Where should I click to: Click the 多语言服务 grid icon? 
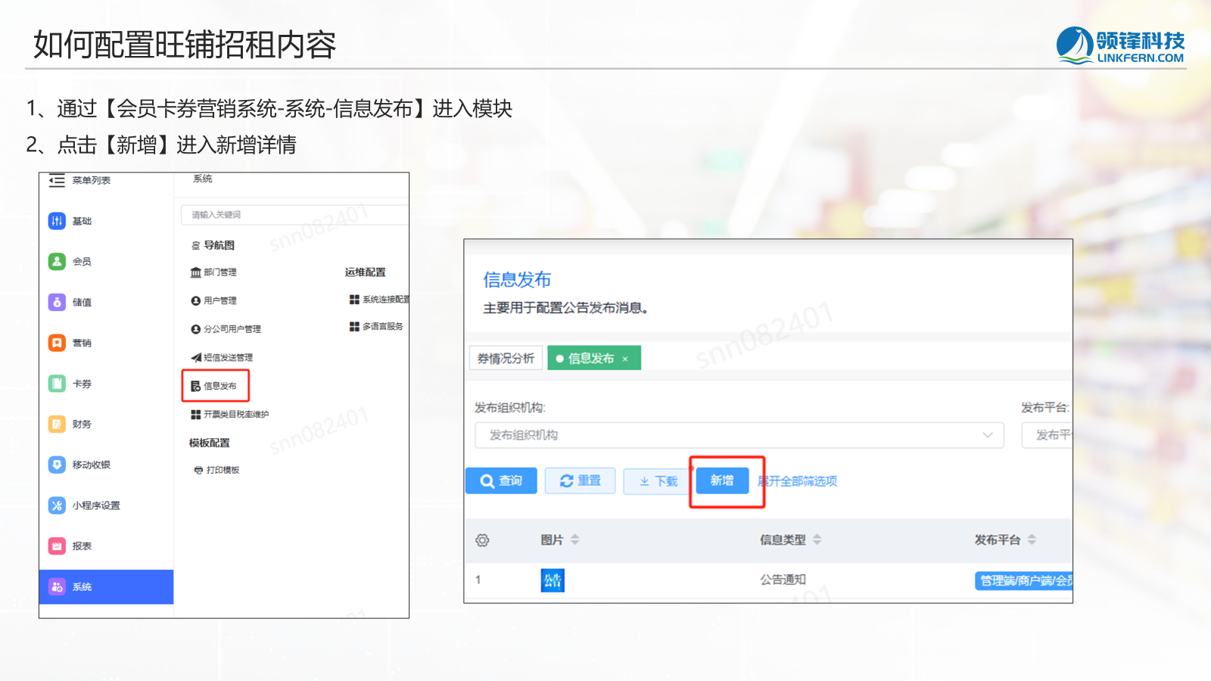(354, 326)
